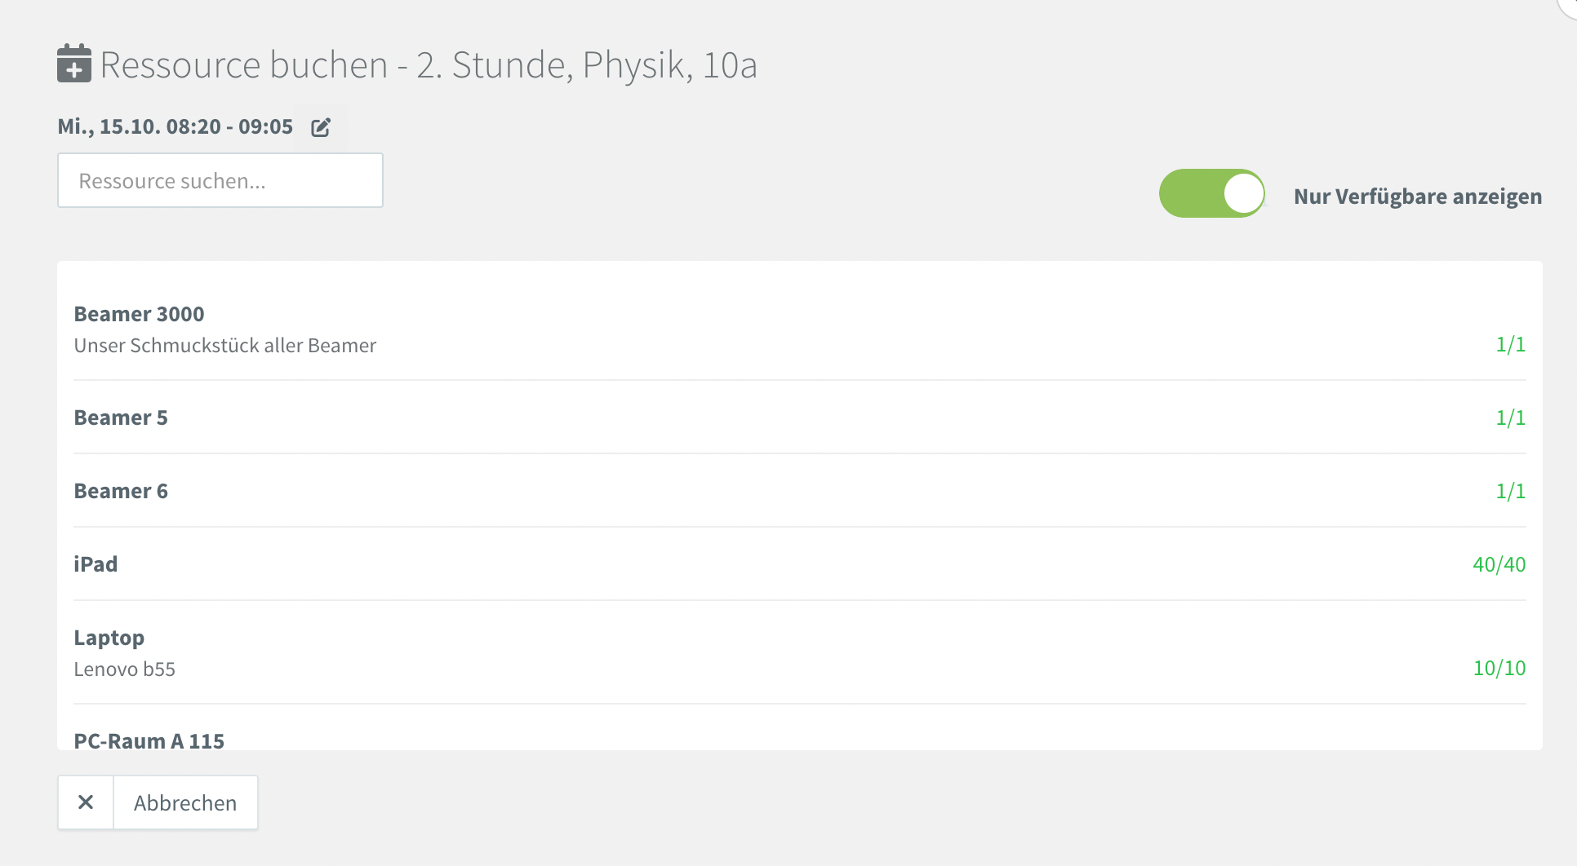Click the calendar-plus icon beside the title
The width and height of the screenshot is (1577, 866).
tap(73, 64)
